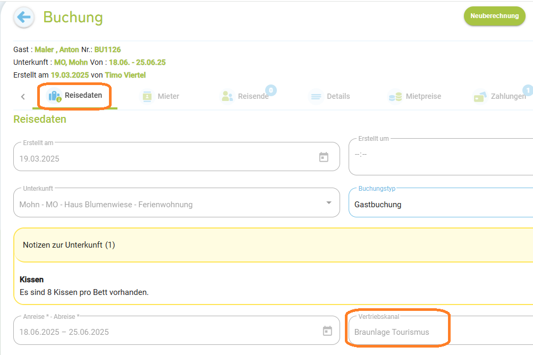
Task: Click the Erstellt um time field
Action: click(441, 156)
